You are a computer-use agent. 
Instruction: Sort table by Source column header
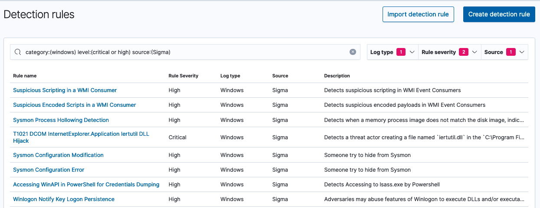pyautogui.click(x=280, y=76)
